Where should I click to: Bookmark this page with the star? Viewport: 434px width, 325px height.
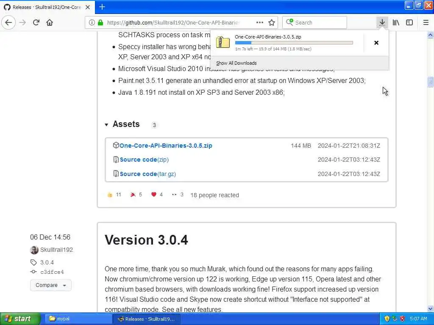272,22
